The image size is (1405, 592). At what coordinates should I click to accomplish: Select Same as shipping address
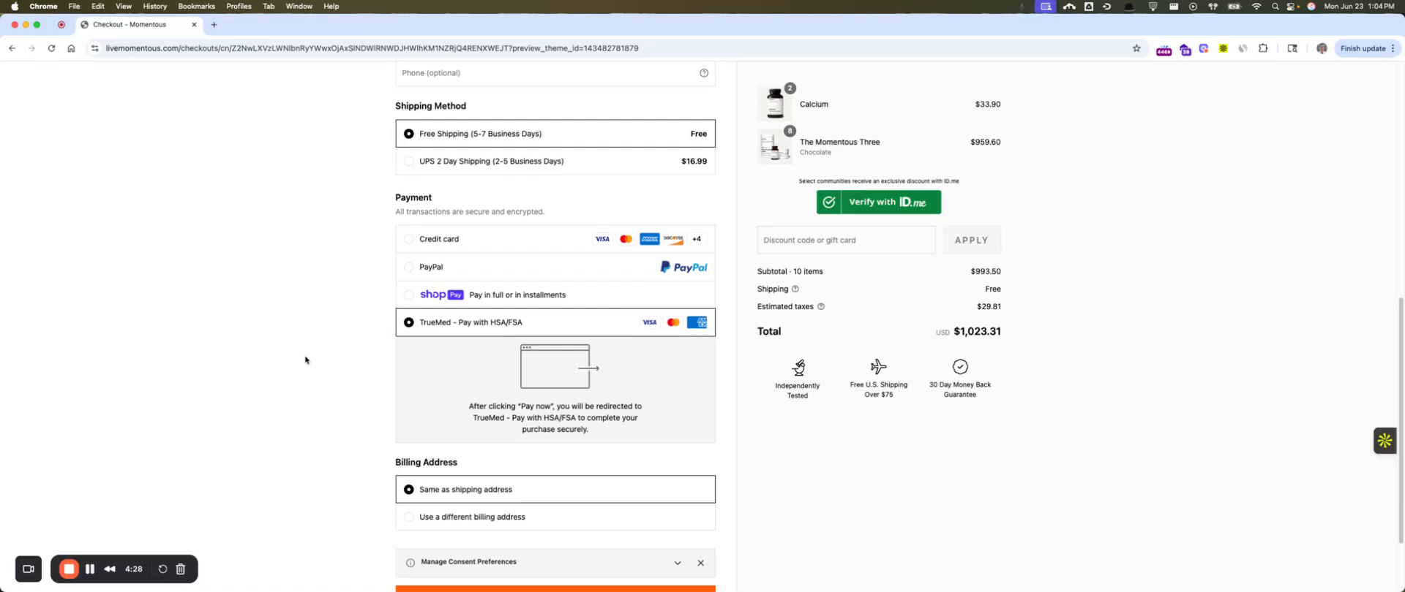555,490
